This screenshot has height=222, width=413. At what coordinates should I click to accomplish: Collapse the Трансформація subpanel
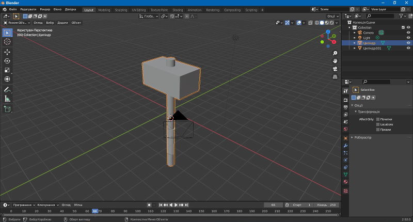click(x=355, y=112)
